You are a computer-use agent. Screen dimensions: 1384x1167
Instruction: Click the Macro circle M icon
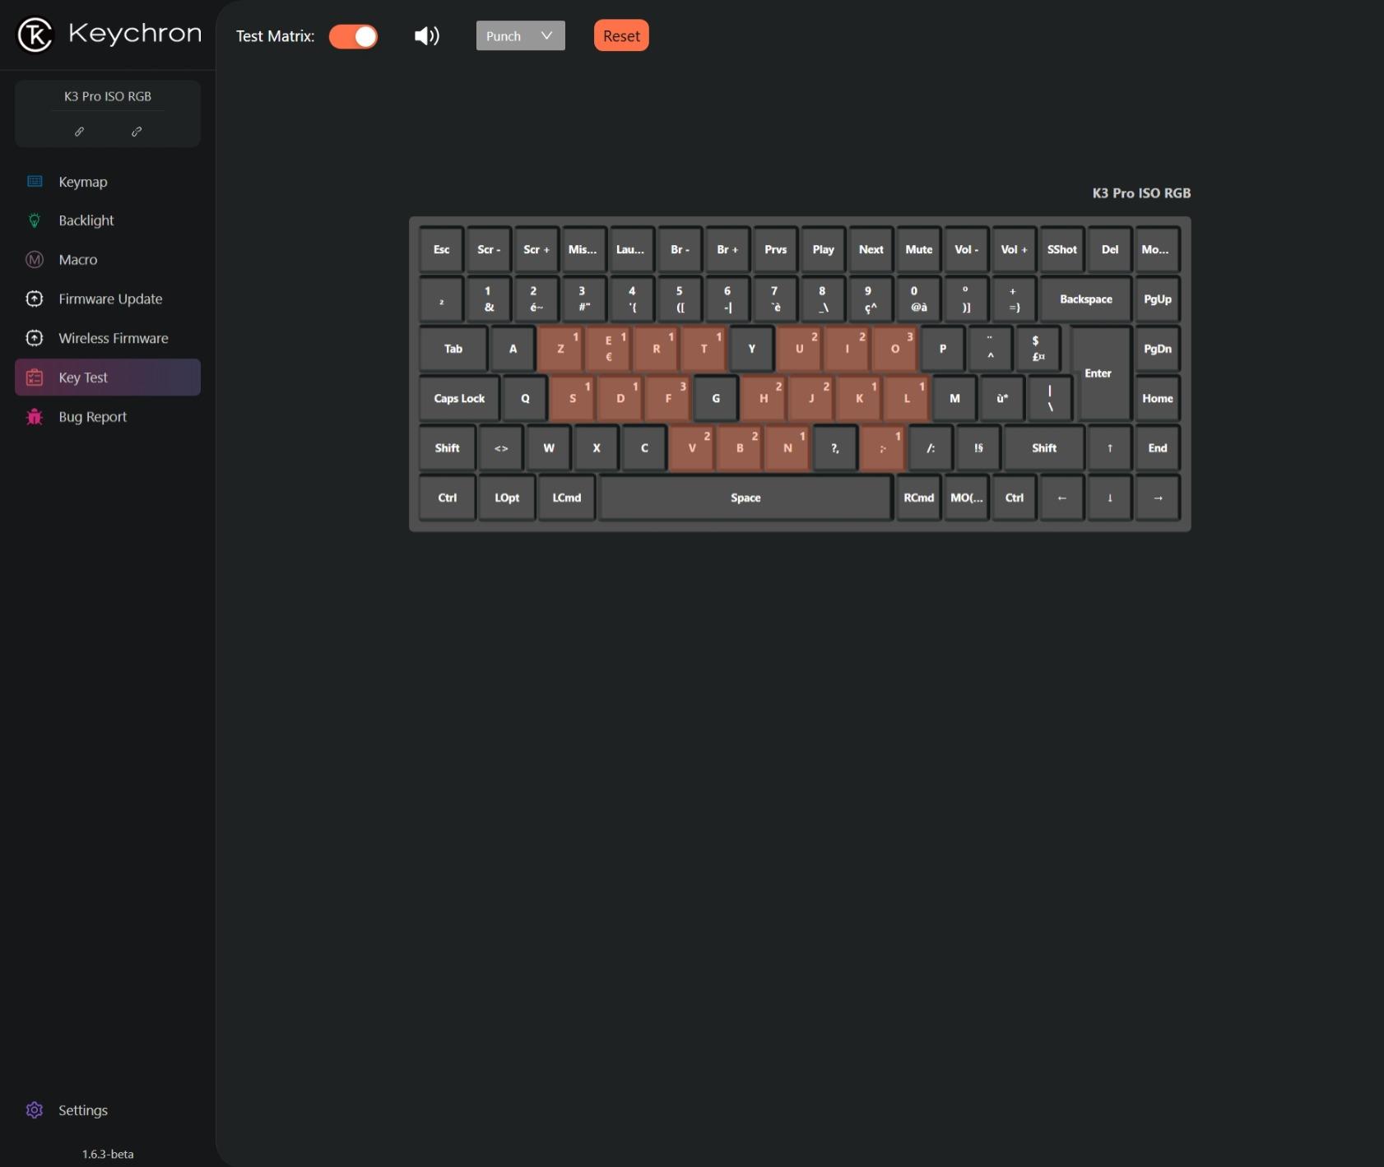point(35,260)
